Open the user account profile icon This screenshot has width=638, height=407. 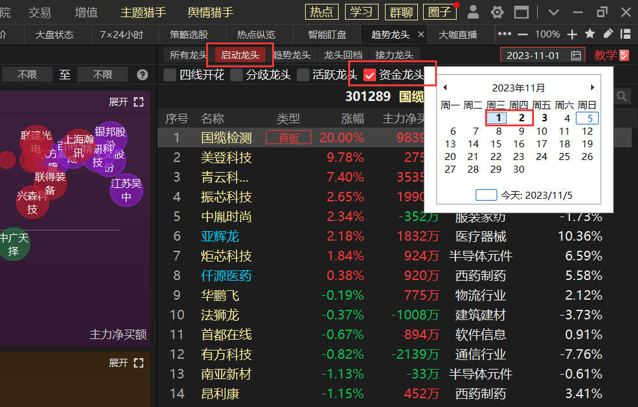click(473, 12)
